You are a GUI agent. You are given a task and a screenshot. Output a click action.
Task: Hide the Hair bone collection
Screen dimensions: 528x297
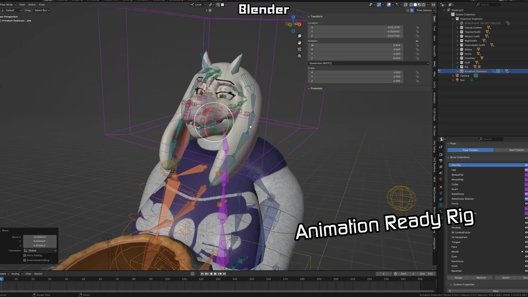pos(526,170)
